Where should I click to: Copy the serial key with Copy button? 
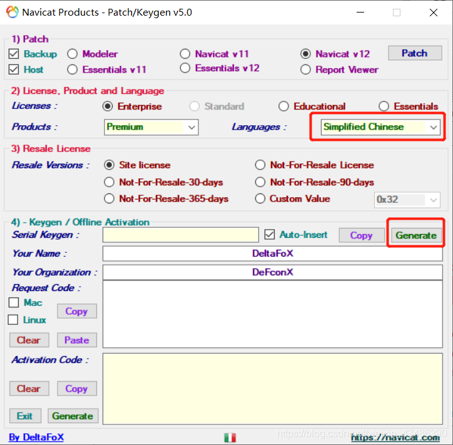[362, 235]
